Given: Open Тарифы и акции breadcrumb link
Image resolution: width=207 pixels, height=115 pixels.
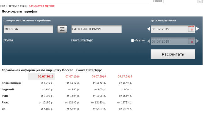Looking at the screenshot, I should pyautogui.click(x=17, y=6).
